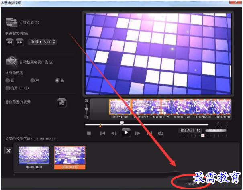
Task: Set the mark-in bracket [
Action: (218, 124)
